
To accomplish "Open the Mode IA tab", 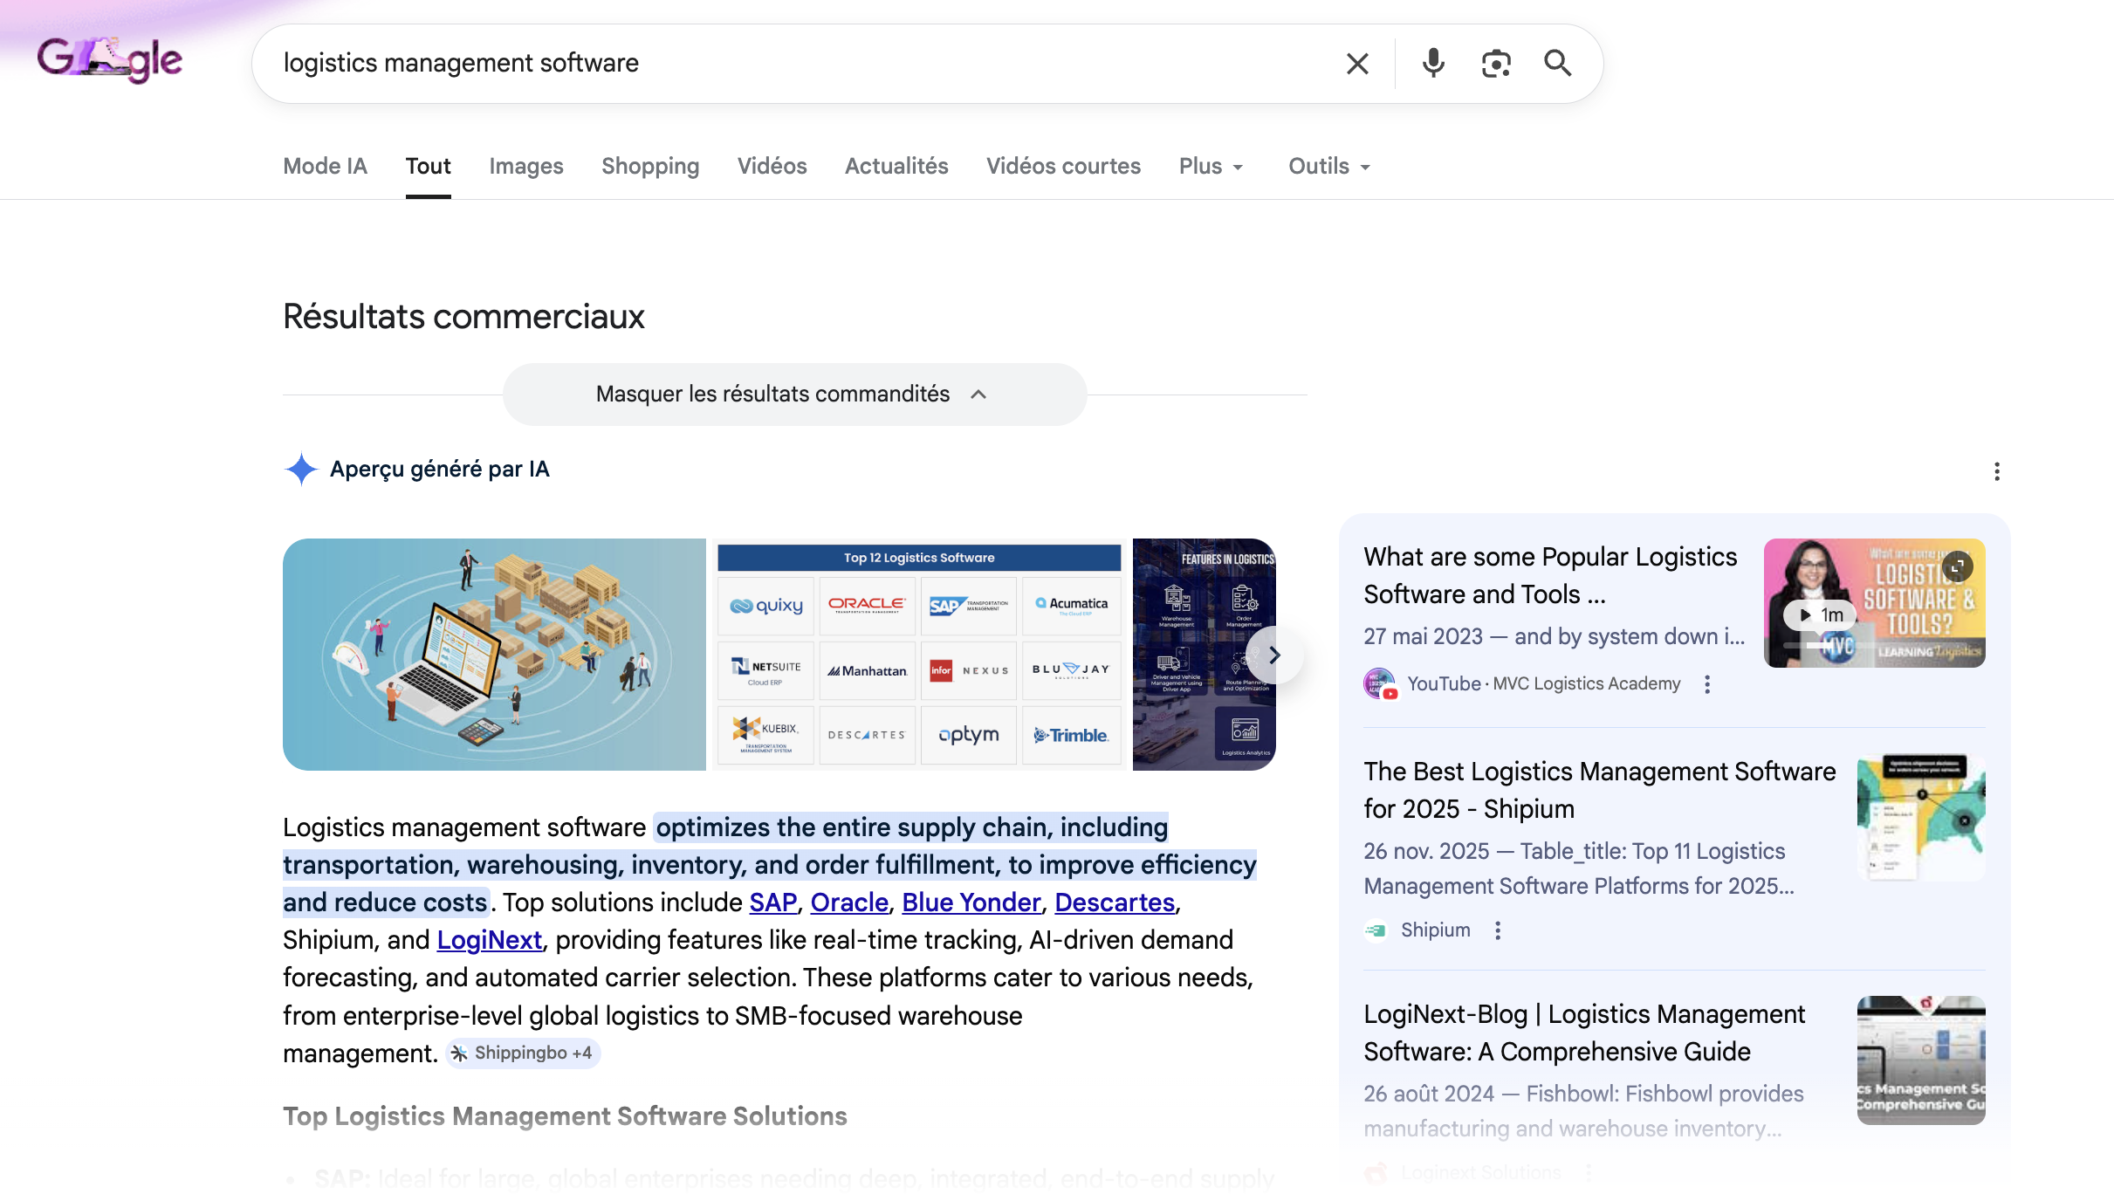I will point(325,166).
